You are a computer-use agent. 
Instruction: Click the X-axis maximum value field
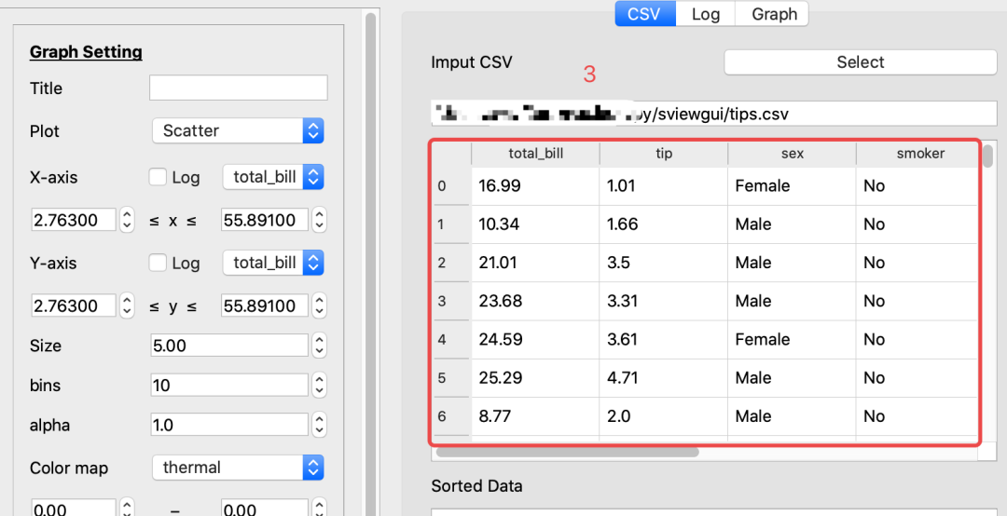[x=265, y=220]
